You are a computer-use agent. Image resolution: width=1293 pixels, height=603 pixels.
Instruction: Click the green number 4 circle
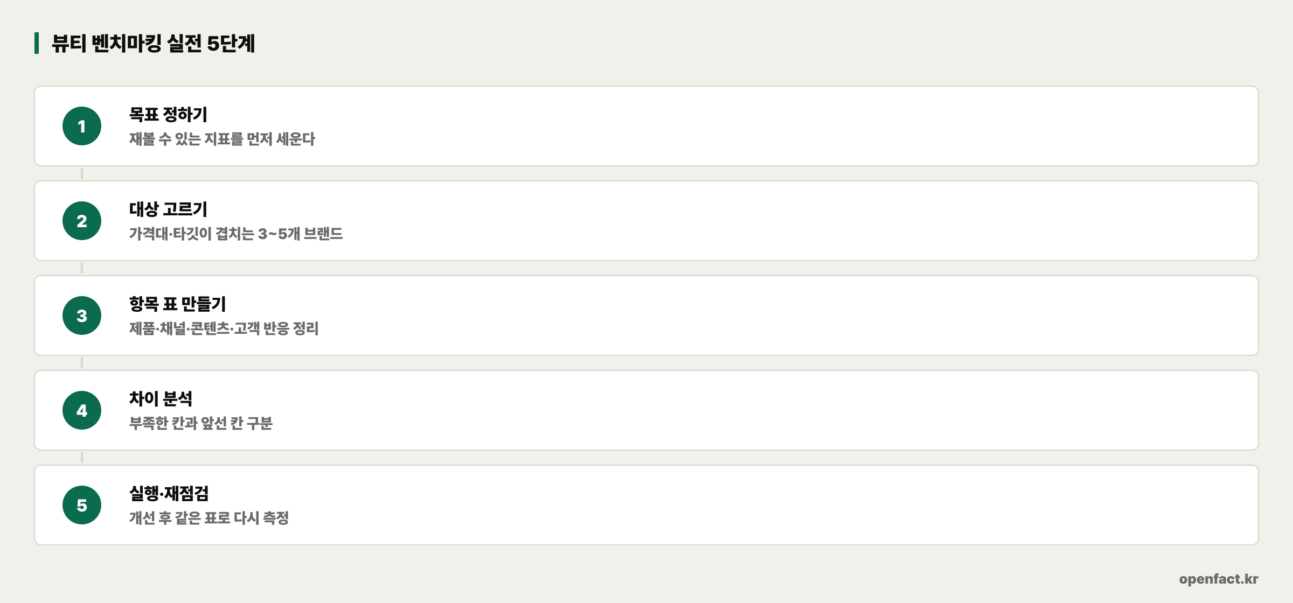(x=82, y=410)
